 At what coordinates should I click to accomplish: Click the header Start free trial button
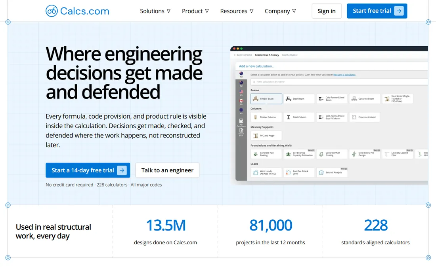377,11
